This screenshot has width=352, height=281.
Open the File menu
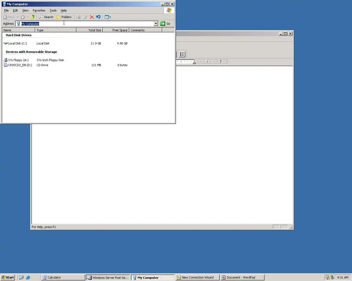pyautogui.click(x=6, y=10)
